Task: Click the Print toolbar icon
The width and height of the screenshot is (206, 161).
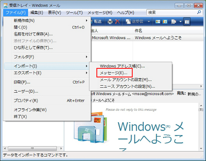Action: coord(110,21)
